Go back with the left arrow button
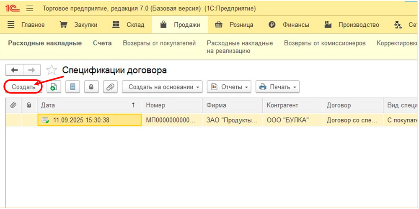Screen dimensions: 419x209 (x=14, y=70)
